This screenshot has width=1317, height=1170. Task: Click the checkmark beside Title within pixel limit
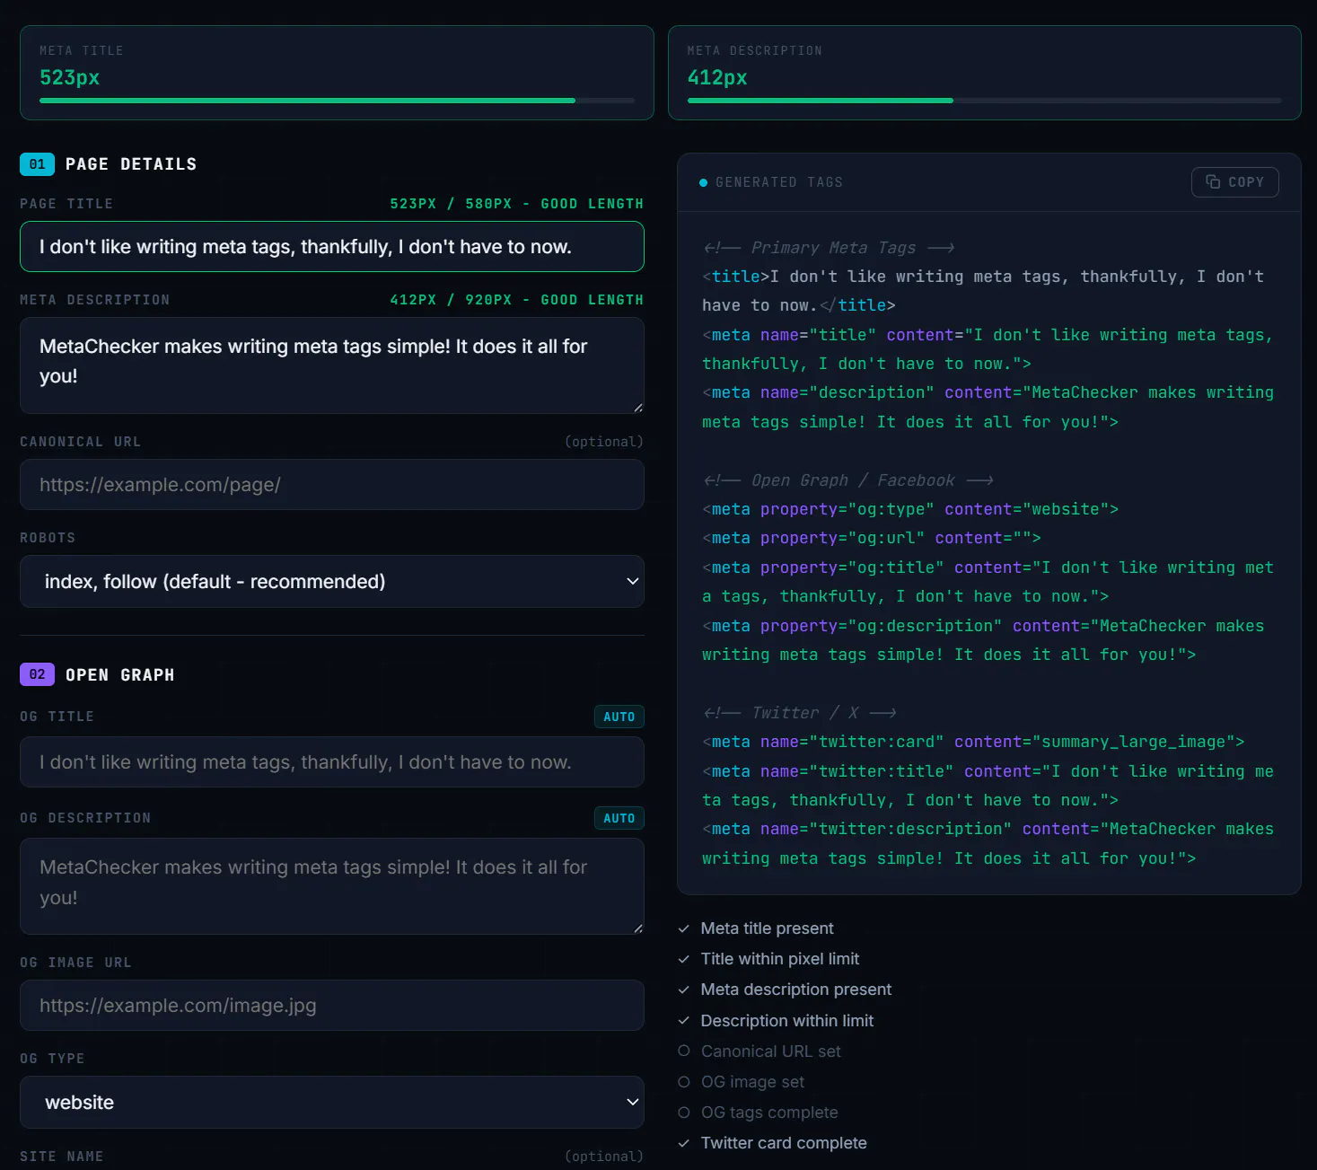click(x=684, y=959)
